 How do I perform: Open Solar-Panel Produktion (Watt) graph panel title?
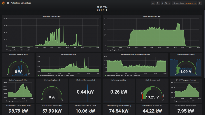pyautogui.click(x=52, y=16)
